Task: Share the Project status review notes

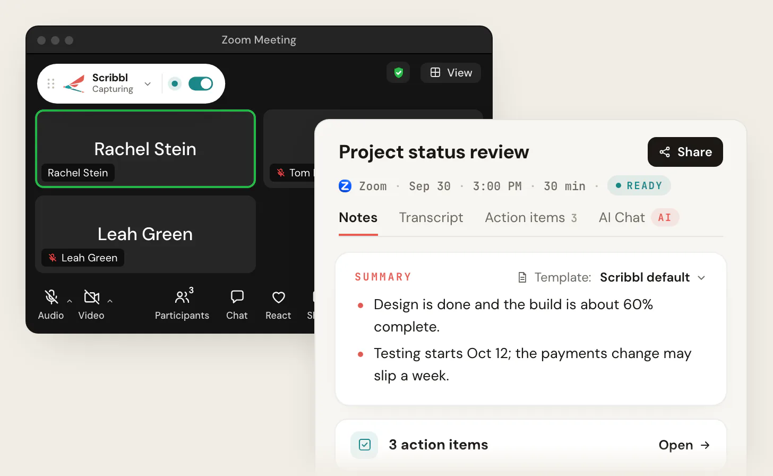Action: pyautogui.click(x=685, y=152)
